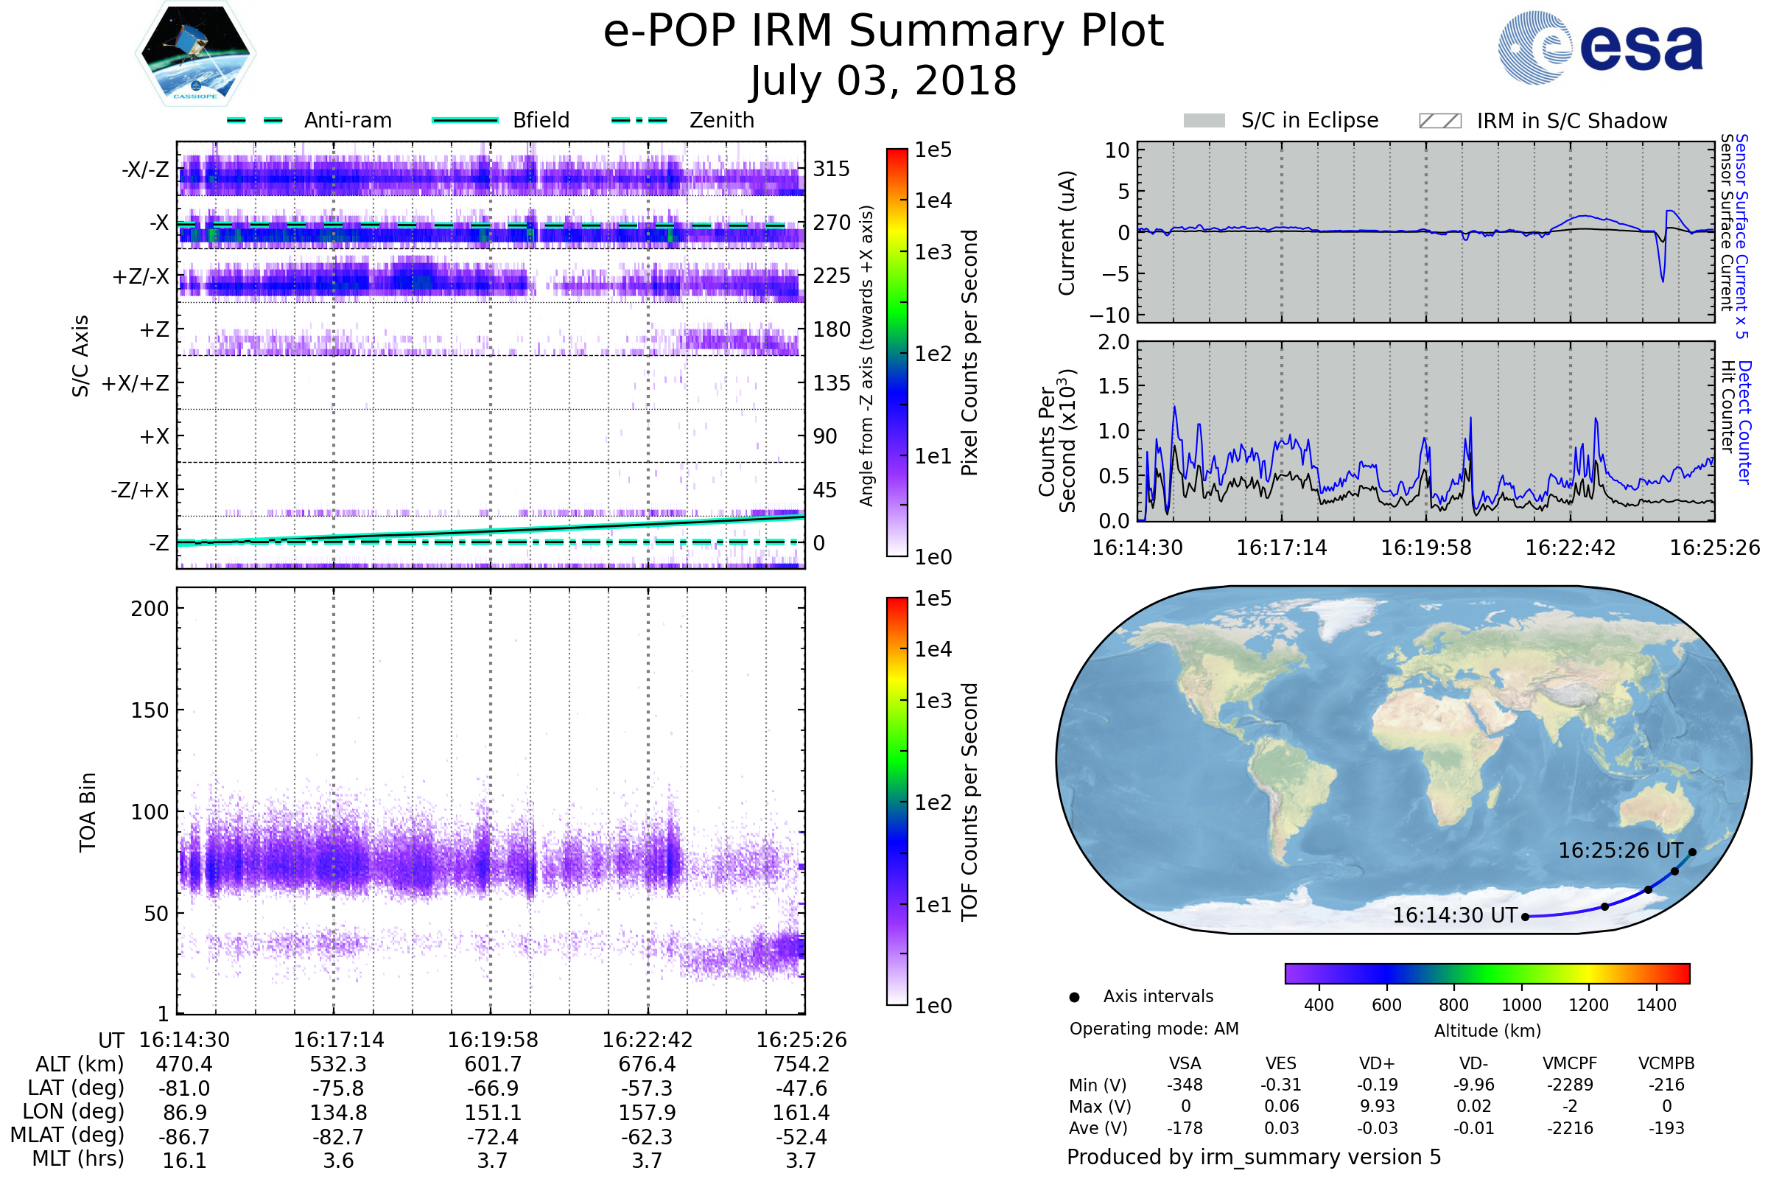Click the Operating mode: AM text
1768x1179 pixels.
pos(1154,1029)
